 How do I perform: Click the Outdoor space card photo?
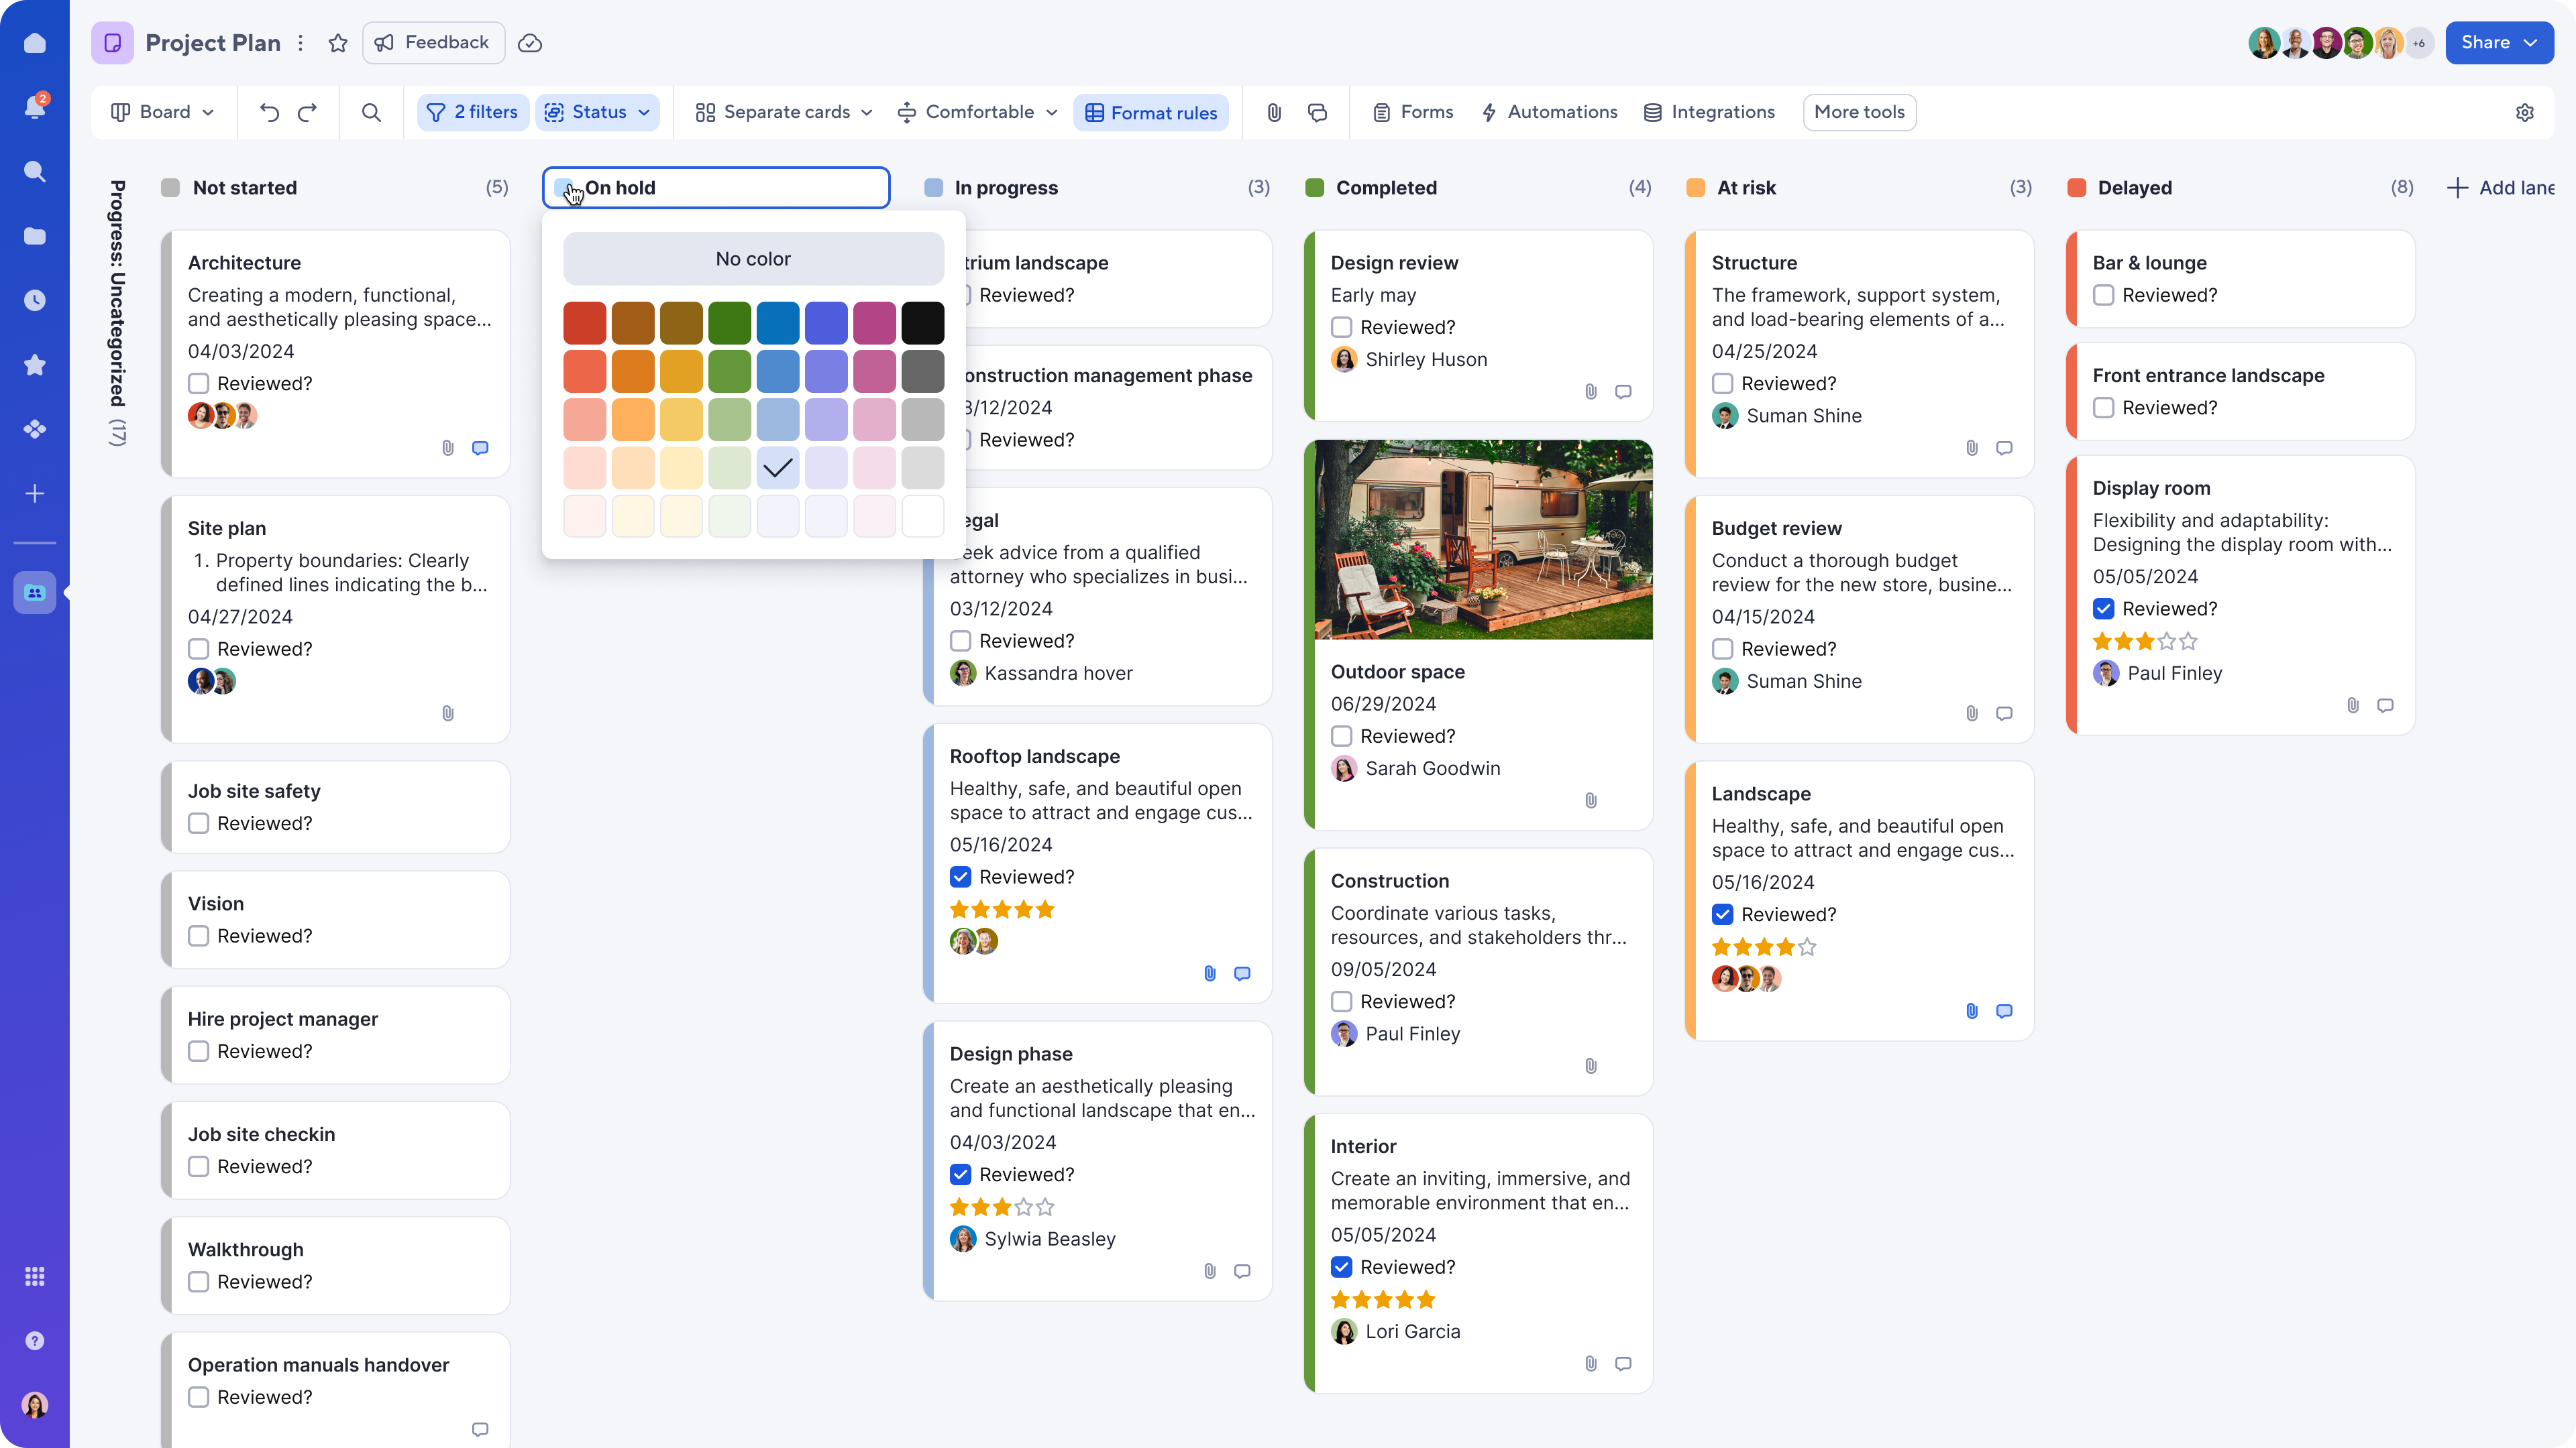click(1480, 540)
